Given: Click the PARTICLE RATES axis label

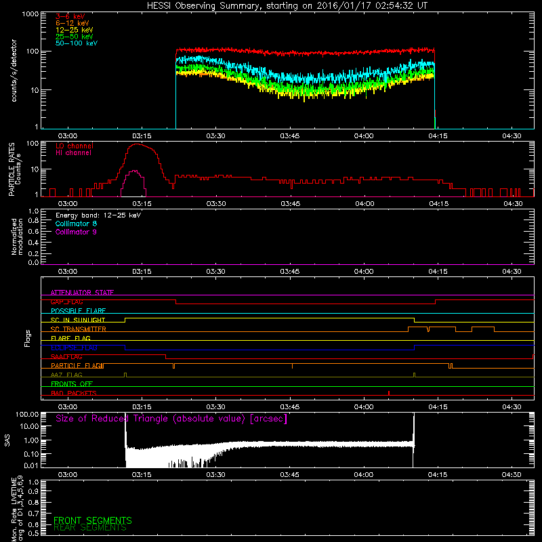Looking at the screenshot, I should [x=12, y=169].
